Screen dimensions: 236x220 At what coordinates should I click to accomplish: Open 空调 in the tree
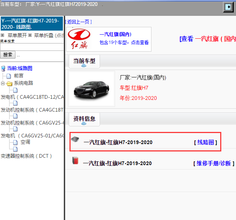[x=25, y=142]
